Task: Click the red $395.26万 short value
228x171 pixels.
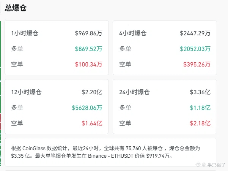Action: click(197, 64)
